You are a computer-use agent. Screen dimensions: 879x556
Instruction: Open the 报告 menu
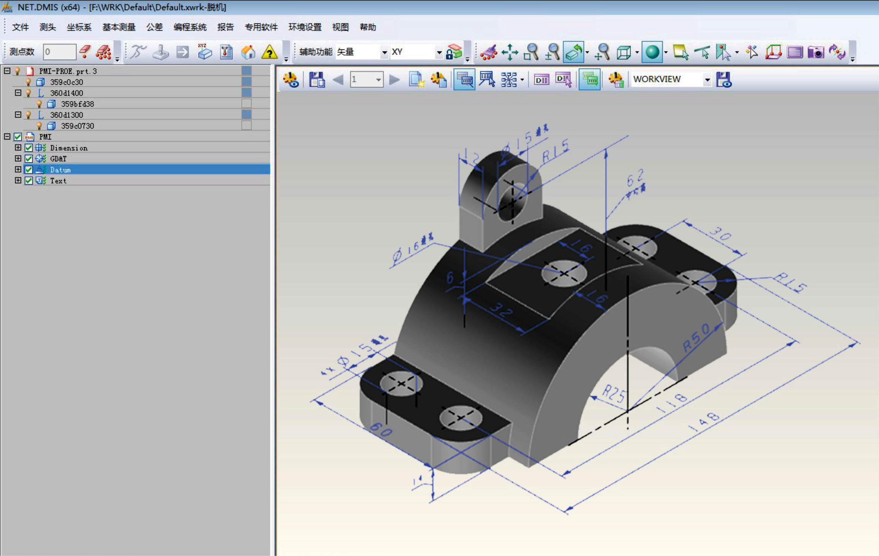click(x=225, y=27)
